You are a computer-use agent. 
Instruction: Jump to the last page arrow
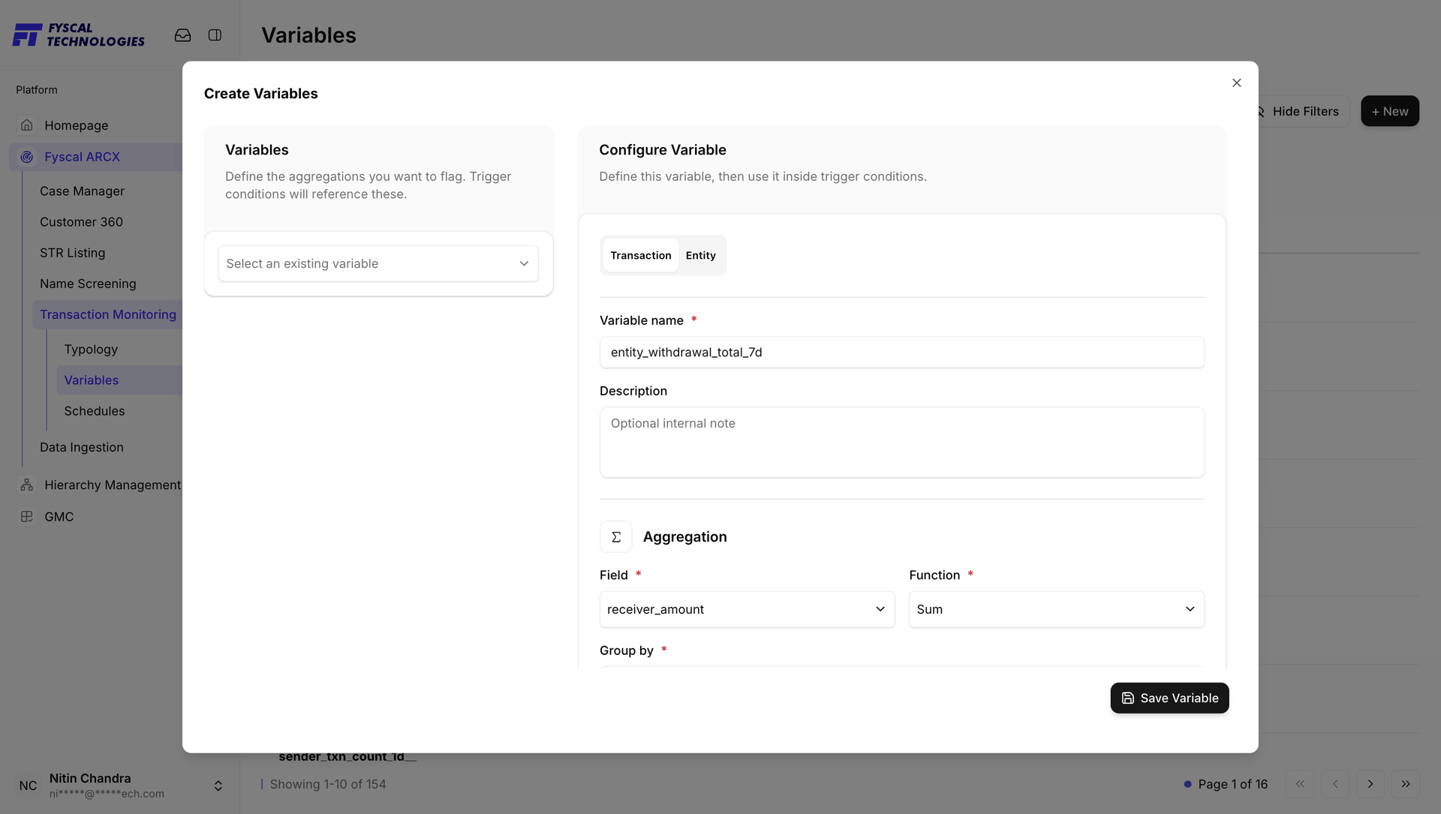pos(1406,784)
